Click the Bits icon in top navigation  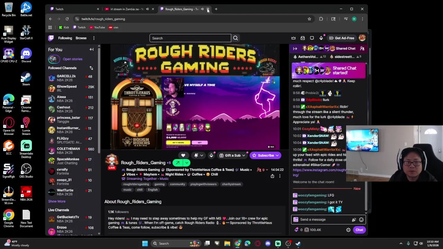pos(321,38)
